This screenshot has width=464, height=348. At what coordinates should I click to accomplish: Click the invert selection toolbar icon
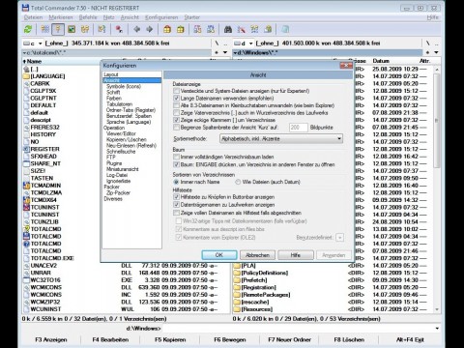[101, 29]
